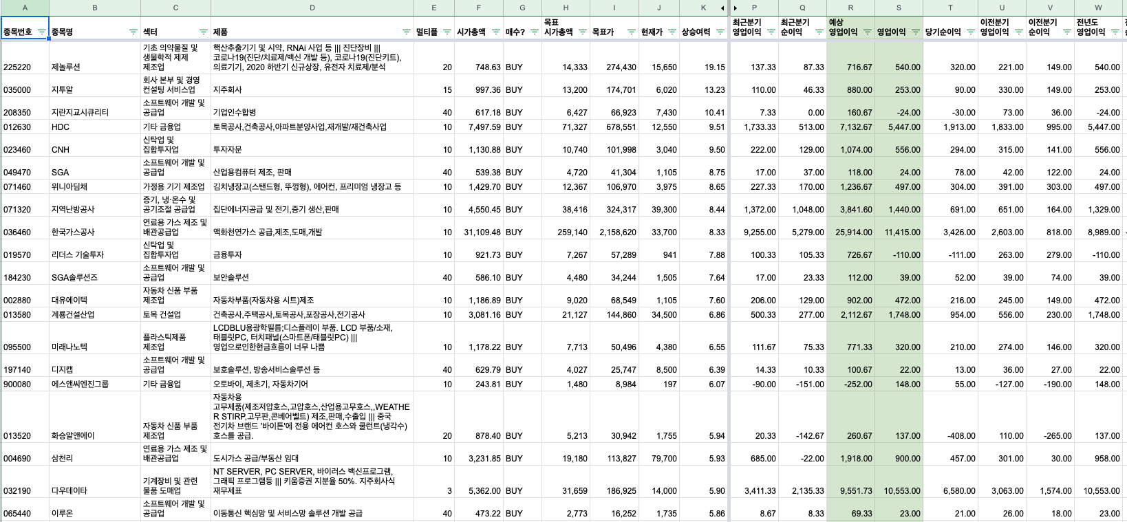Click the 지투알 stock name cell
This screenshot has width=1127, height=522.
[95, 85]
